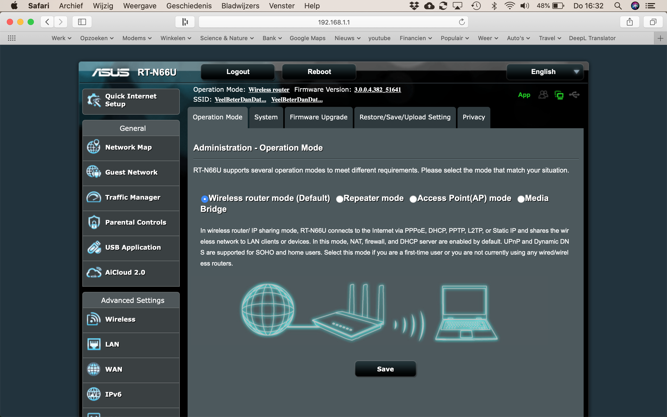The width and height of the screenshot is (667, 417).
Task: Open Restore/Save/Upload Setting tab
Action: [405, 118]
